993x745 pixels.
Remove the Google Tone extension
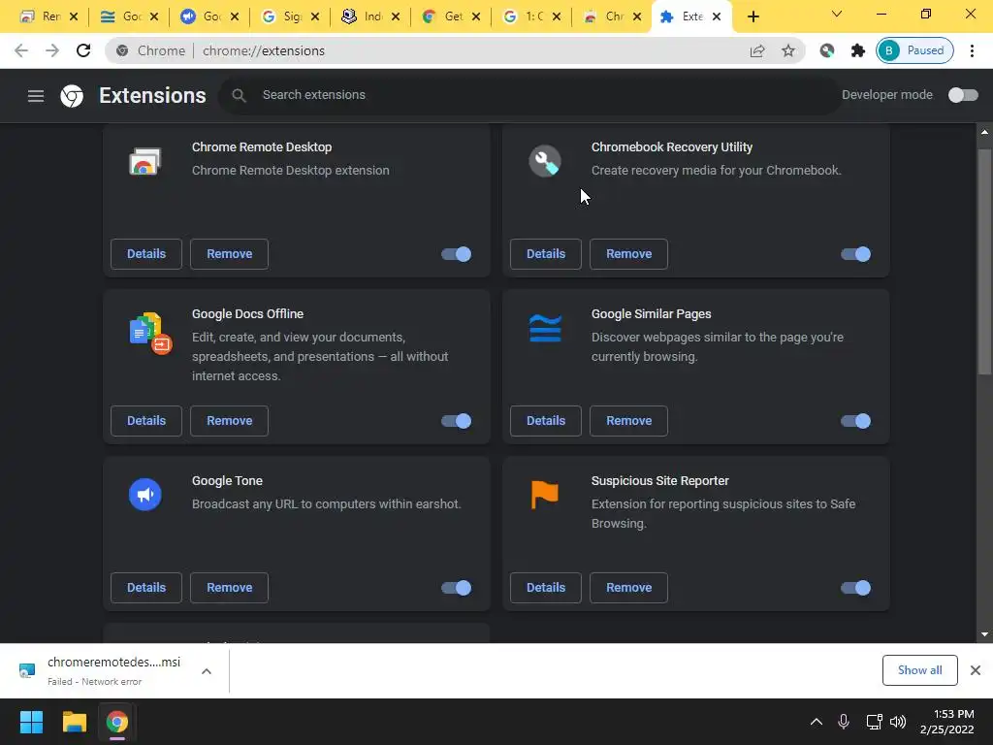229,588
